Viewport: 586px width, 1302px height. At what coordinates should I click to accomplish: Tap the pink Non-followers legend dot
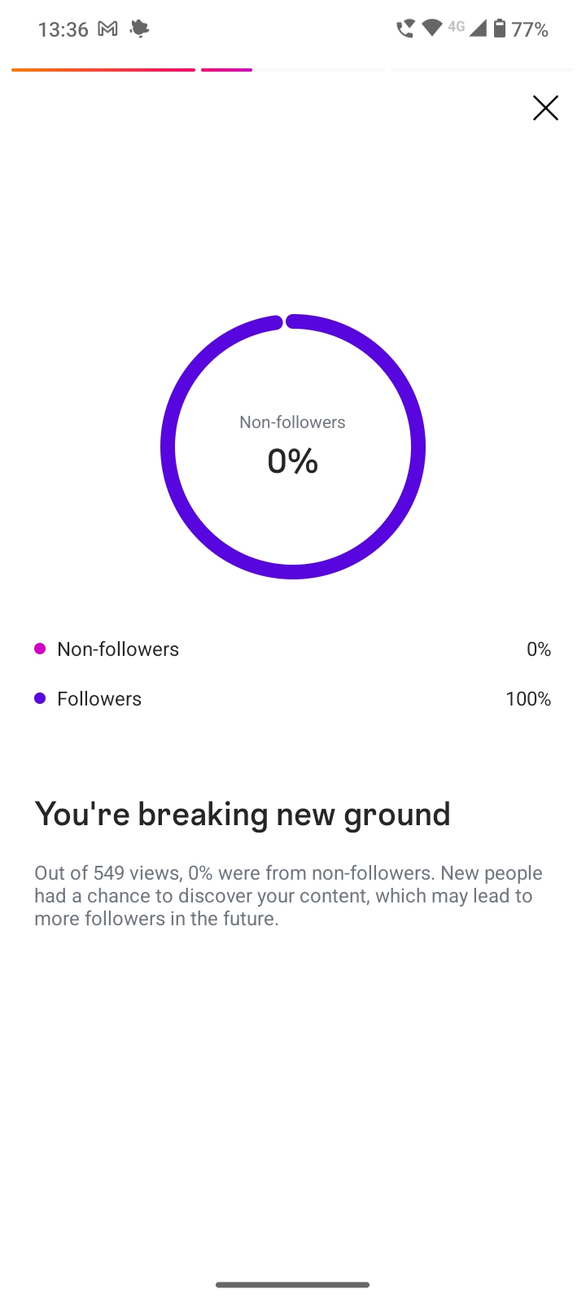[40, 649]
